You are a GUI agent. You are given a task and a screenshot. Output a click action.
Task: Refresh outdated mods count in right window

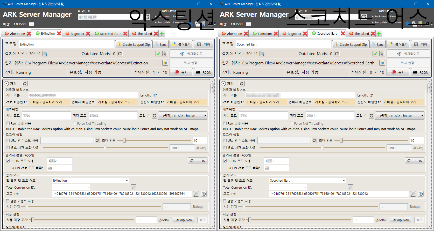coord(337,54)
